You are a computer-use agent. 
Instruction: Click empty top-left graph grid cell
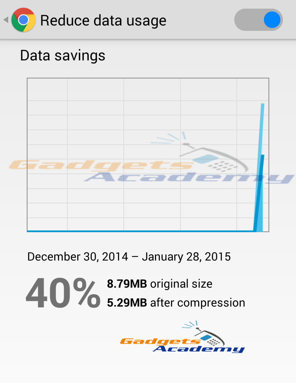[x=47, y=90]
